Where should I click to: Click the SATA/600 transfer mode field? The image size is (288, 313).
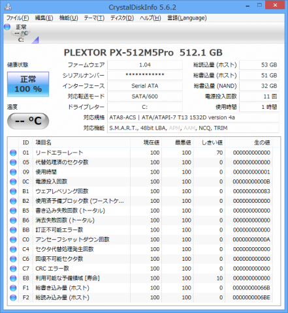click(145, 97)
